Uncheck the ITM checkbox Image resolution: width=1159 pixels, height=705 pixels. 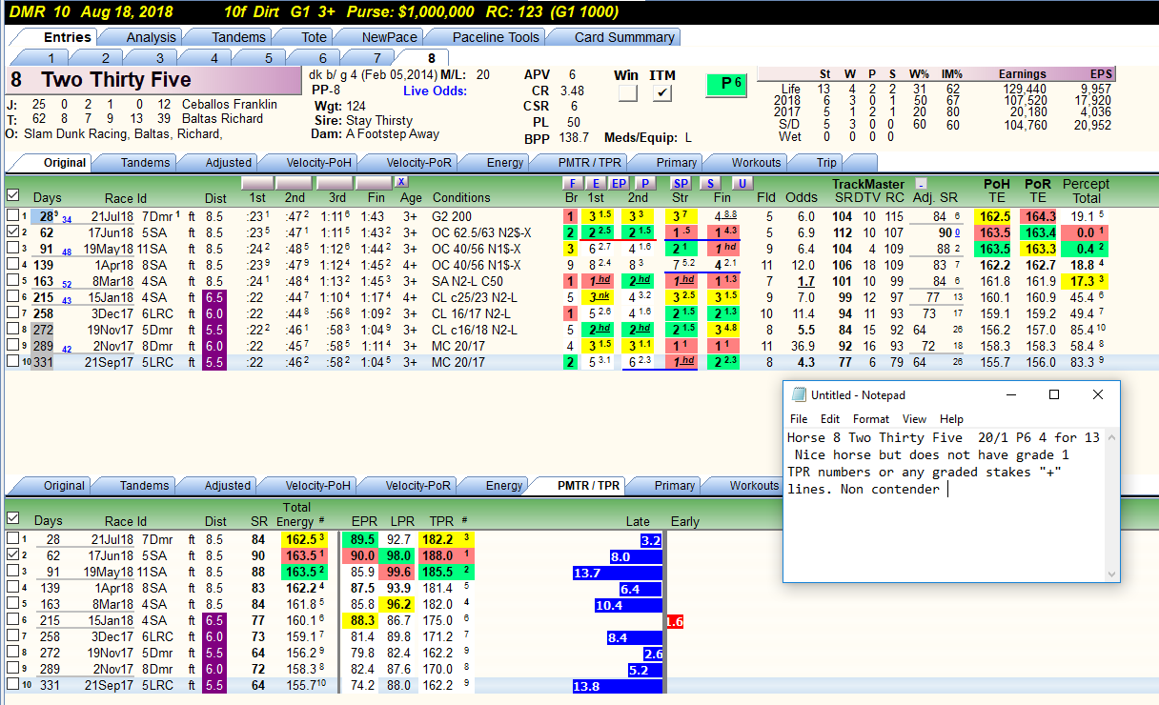click(662, 93)
